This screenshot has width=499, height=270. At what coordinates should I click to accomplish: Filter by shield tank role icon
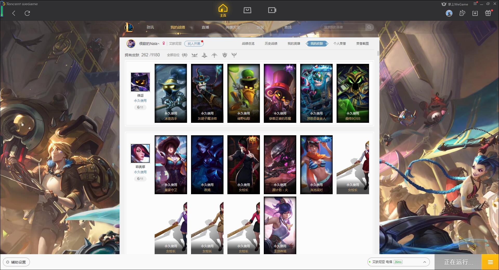click(225, 55)
